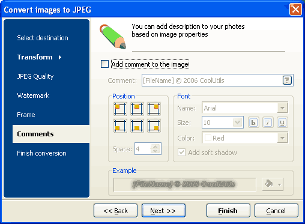Increase the Space value stepper
The width and height of the screenshot is (305, 224).
pos(156,147)
